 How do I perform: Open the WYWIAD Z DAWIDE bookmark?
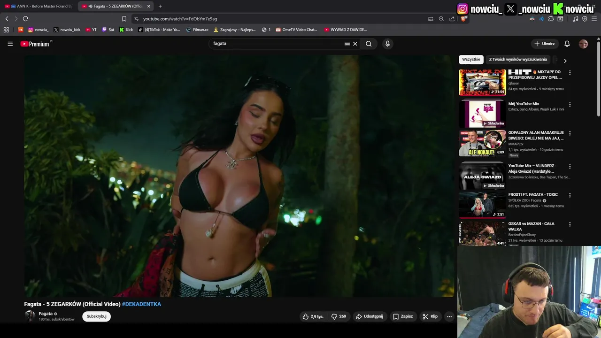coord(345,30)
